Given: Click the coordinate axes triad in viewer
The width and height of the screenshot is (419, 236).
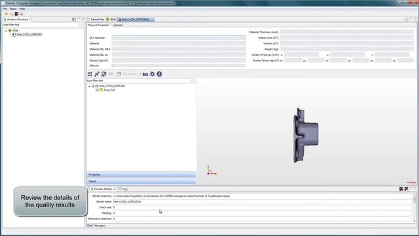Looking at the screenshot, I should coord(211,170).
